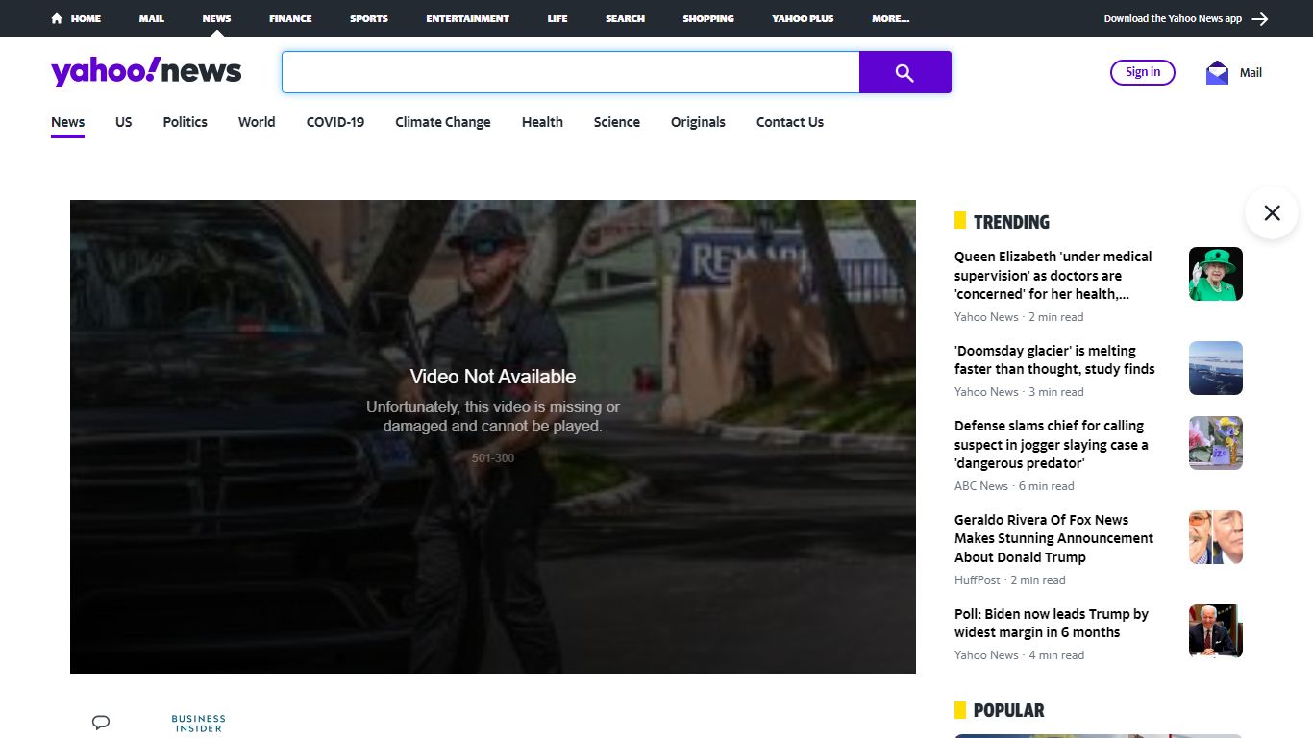Click Download the Yahoo News app link
The image size is (1313, 738).
(1173, 18)
